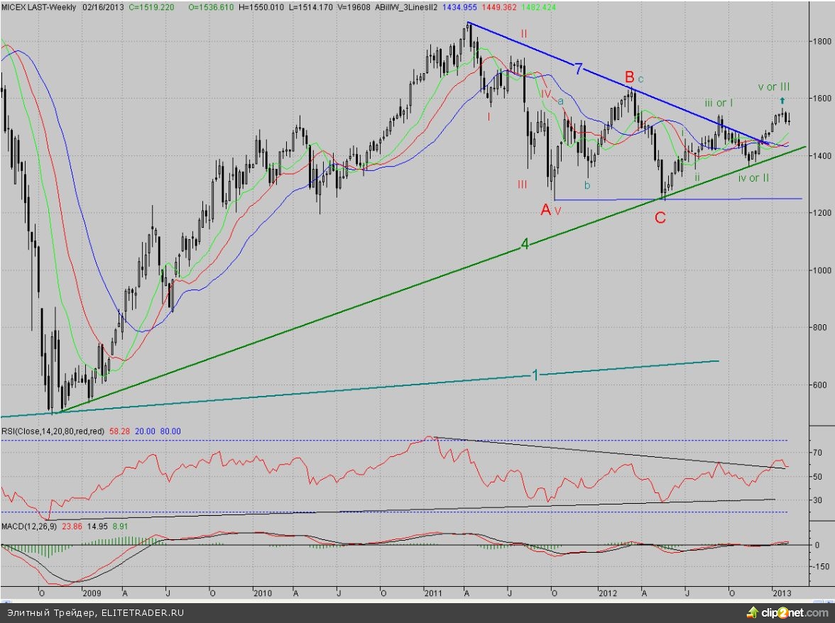Select trendline label number 4
Image resolution: width=835 pixels, height=623 pixels.
tap(525, 245)
